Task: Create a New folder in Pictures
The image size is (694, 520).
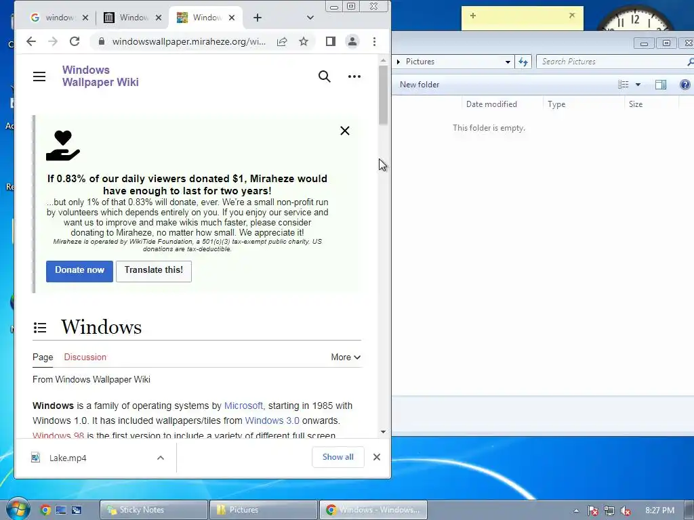Action: [x=420, y=85]
